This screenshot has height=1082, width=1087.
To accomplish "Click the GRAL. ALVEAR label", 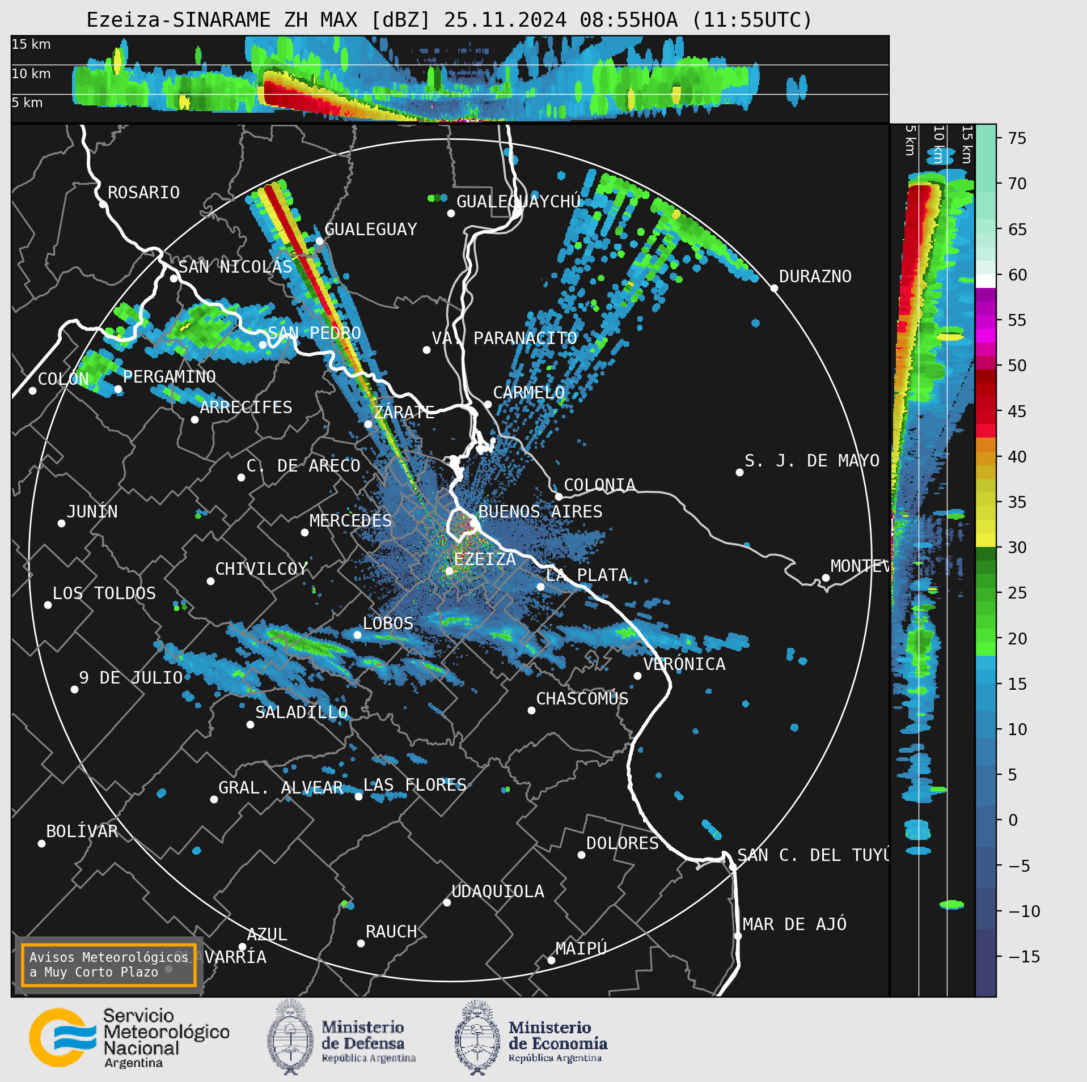I will pos(281,787).
